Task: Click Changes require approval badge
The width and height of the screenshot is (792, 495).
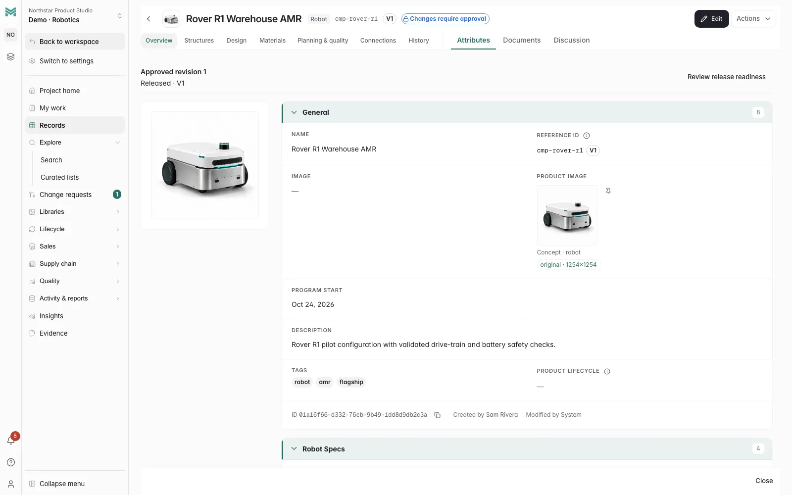Action: click(x=445, y=19)
